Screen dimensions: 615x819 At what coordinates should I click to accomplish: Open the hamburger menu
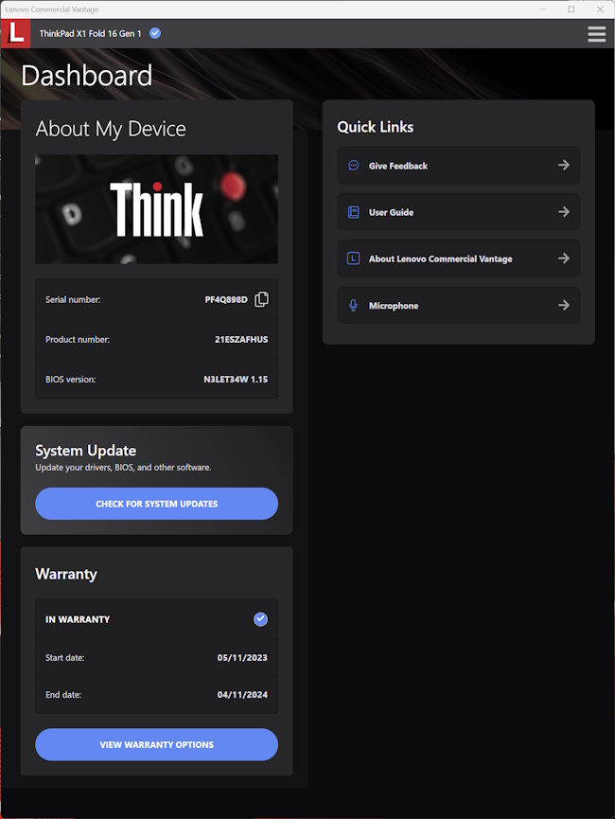[597, 34]
